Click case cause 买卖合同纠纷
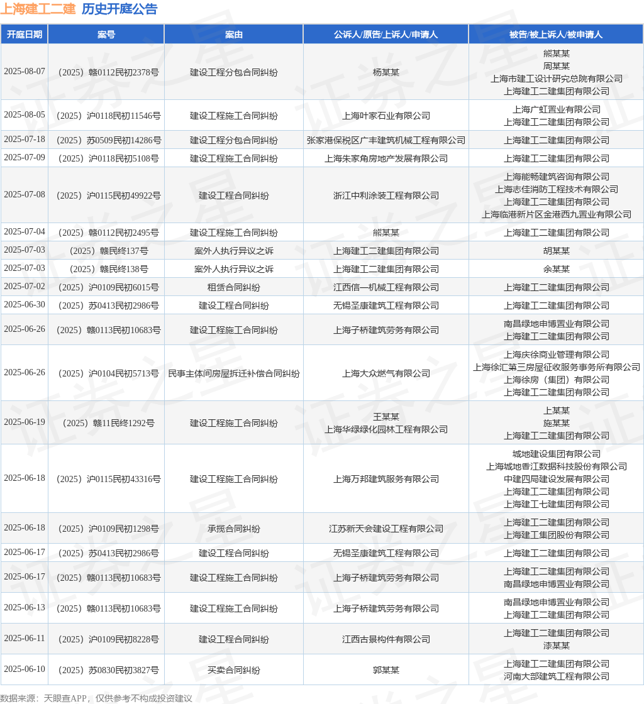Viewport: 644px width, 704px height. pos(233,670)
